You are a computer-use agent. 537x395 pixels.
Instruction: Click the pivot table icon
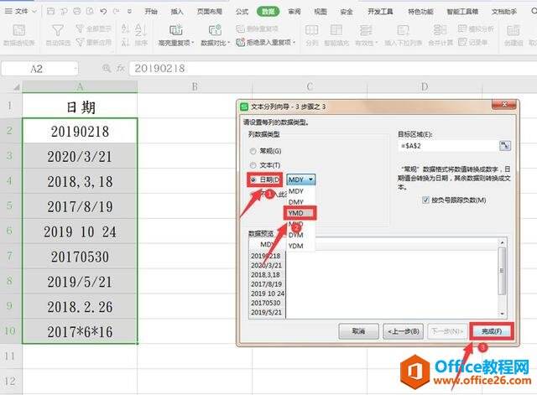pyautogui.click(x=18, y=30)
